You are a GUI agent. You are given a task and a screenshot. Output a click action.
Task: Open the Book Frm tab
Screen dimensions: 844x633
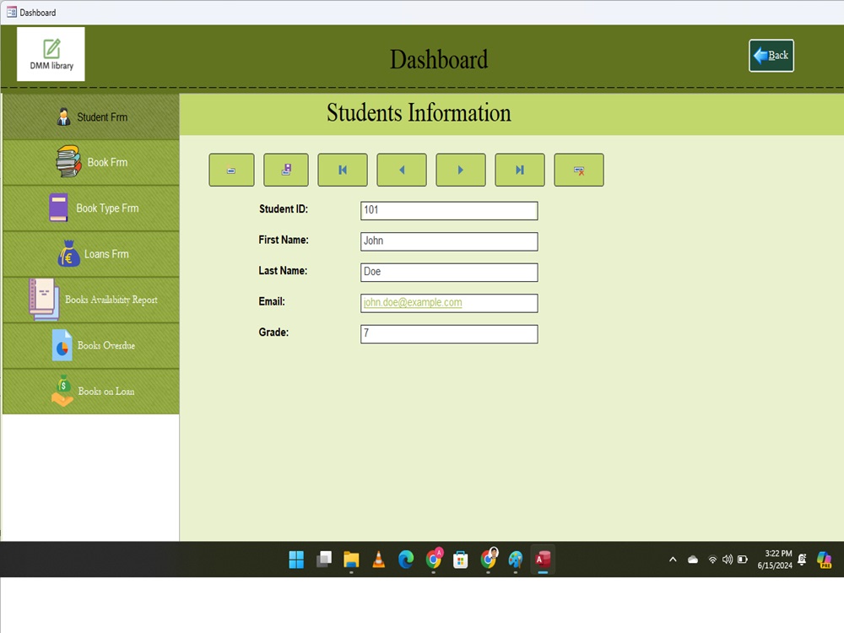click(91, 163)
